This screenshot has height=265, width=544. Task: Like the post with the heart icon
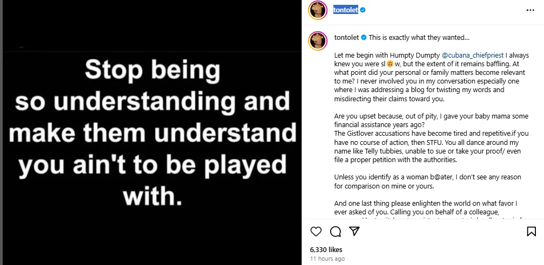316,232
